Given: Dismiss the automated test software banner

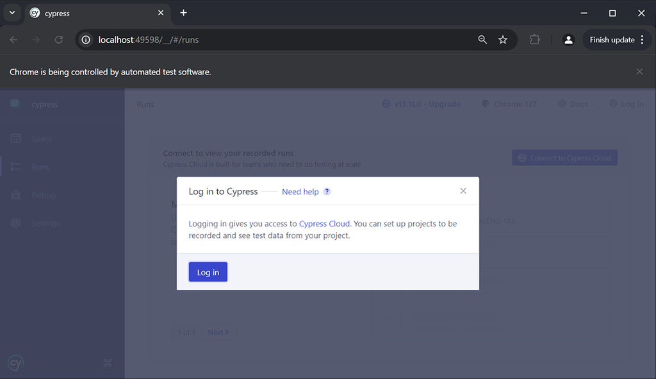Looking at the screenshot, I should [639, 72].
